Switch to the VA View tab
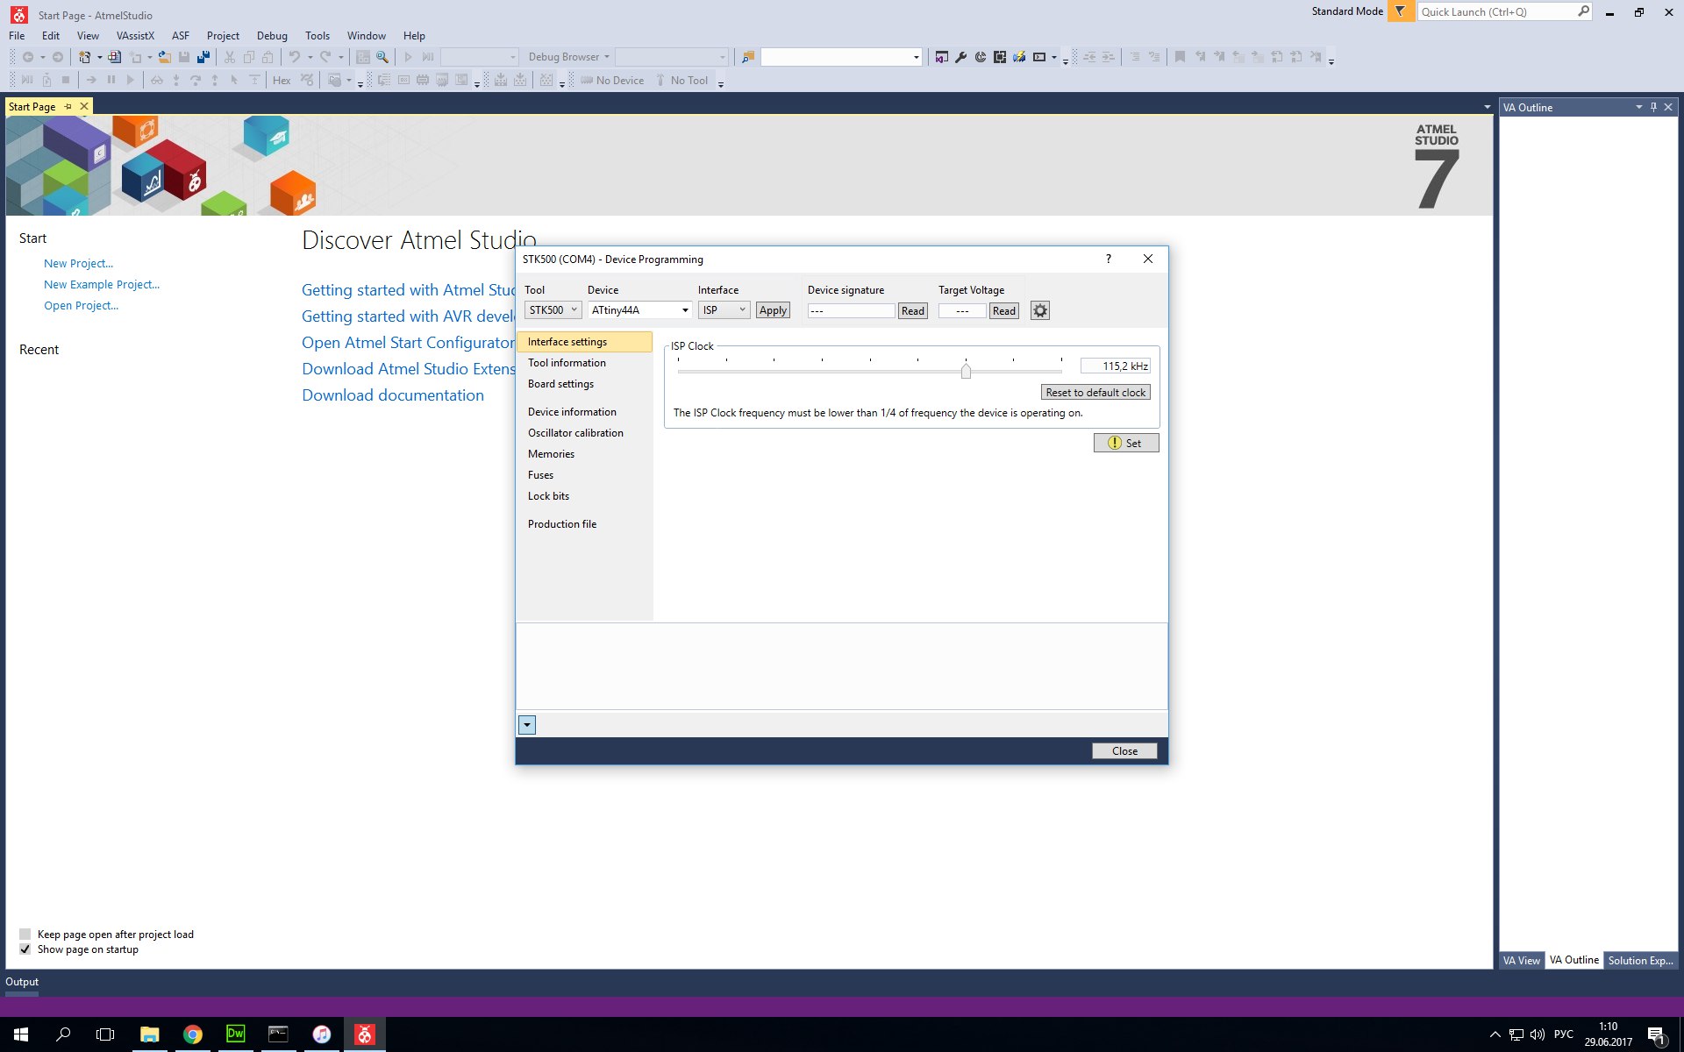 click(1521, 960)
